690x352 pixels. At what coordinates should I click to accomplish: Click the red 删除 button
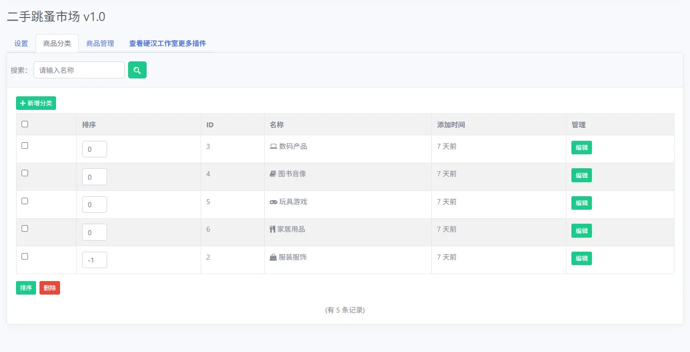(50, 288)
